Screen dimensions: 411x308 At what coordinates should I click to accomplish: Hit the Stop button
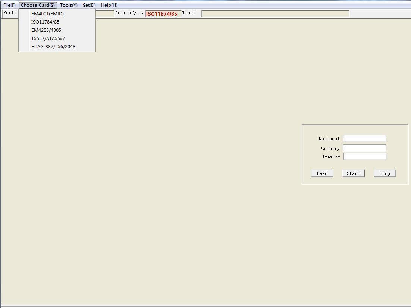click(385, 173)
